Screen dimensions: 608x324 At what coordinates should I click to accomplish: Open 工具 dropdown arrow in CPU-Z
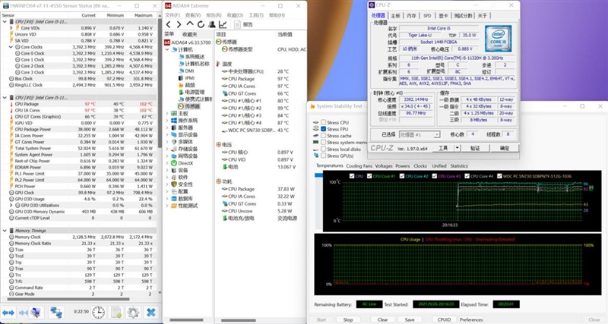click(457, 148)
